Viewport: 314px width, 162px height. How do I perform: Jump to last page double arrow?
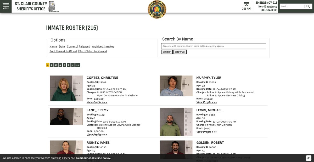[x=78, y=65]
